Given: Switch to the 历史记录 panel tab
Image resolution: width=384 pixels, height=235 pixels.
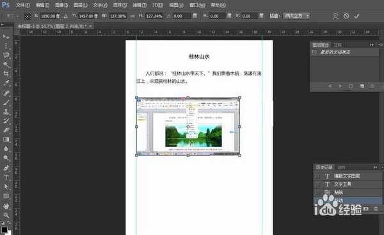Looking at the screenshot, I should (x=324, y=167).
